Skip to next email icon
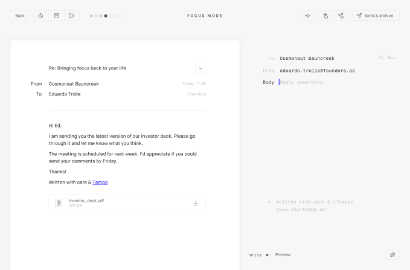The image size is (410, 270). pos(71,15)
